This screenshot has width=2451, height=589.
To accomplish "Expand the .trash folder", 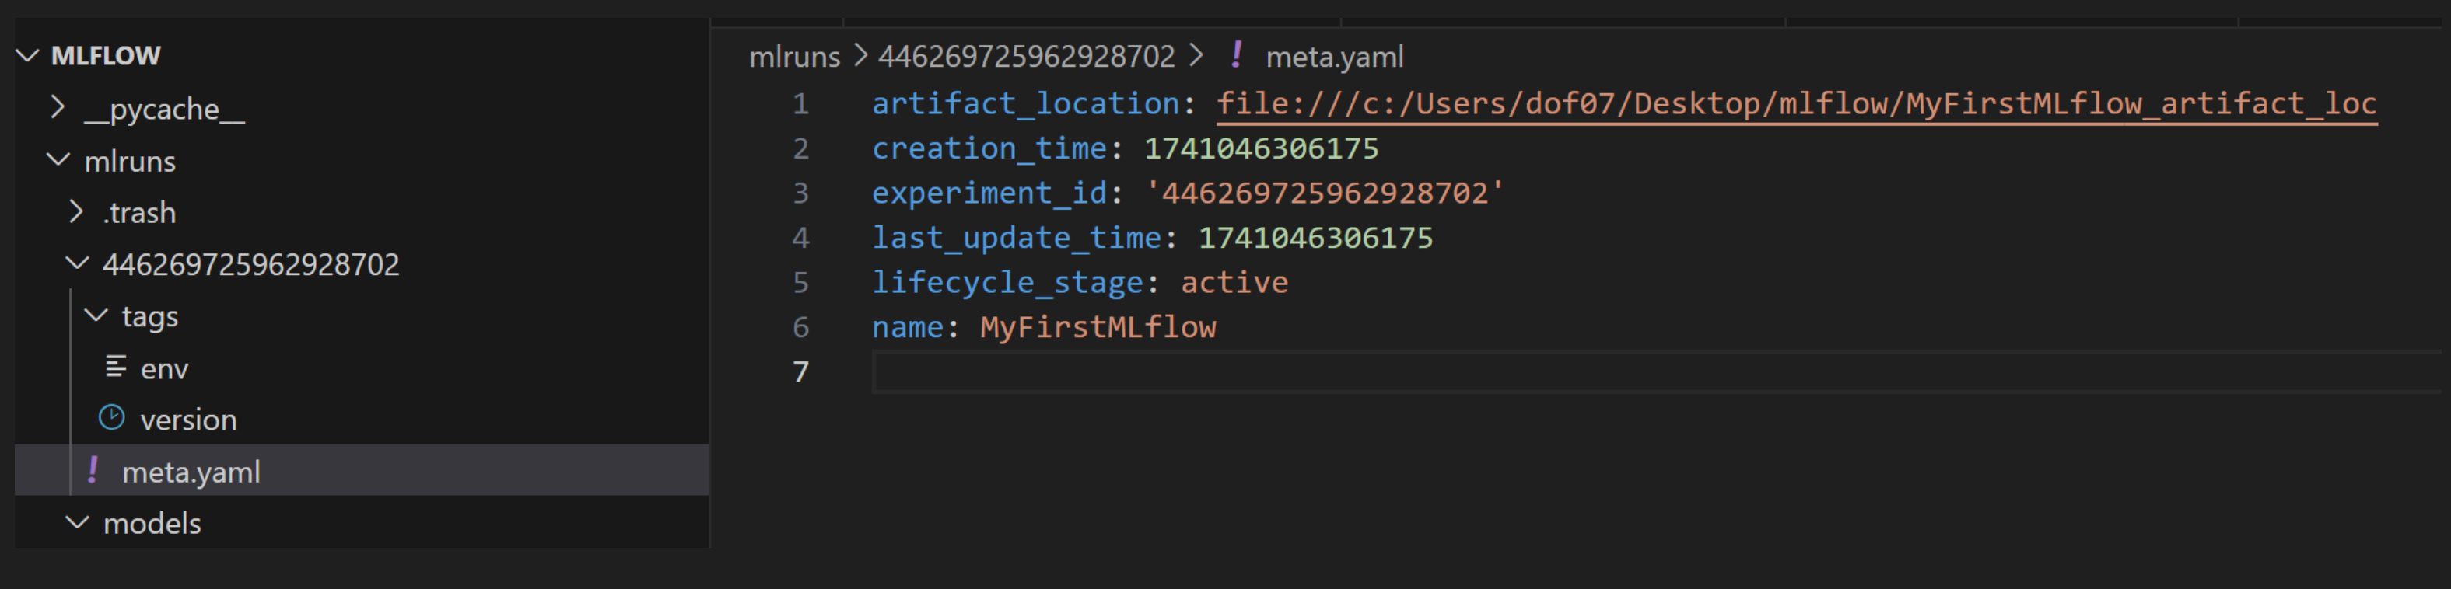I will coord(77,212).
